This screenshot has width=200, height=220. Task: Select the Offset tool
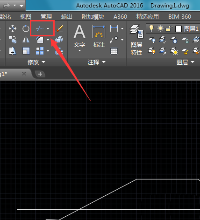point(59,51)
